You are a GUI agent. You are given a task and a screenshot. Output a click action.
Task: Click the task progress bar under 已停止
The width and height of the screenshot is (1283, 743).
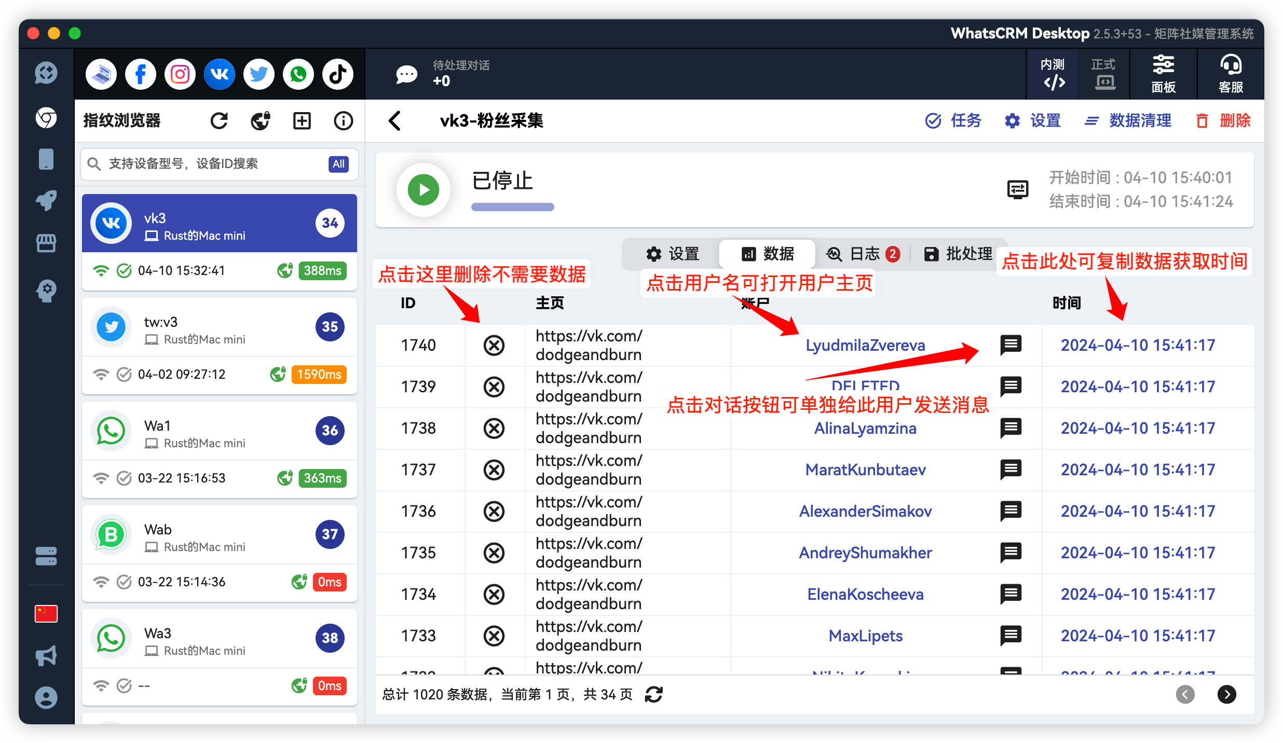[512, 207]
